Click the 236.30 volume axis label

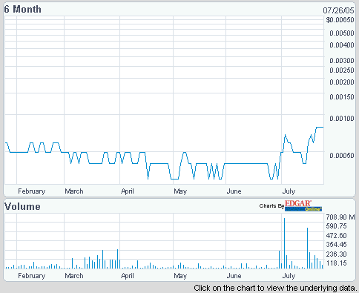(336, 254)
